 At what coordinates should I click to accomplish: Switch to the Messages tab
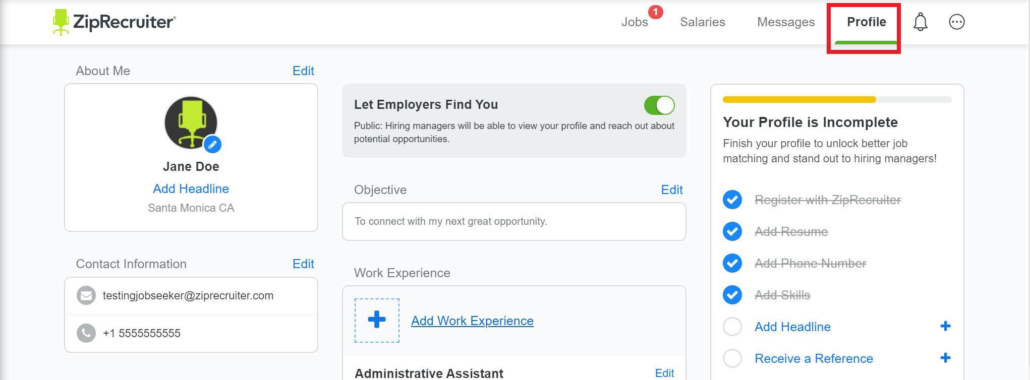tap(785, 22)
